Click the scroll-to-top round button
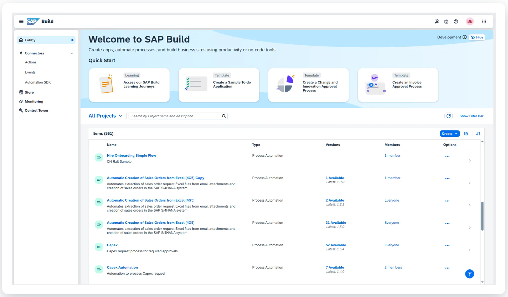Screen dimensions: 508x297 [469, 274]
